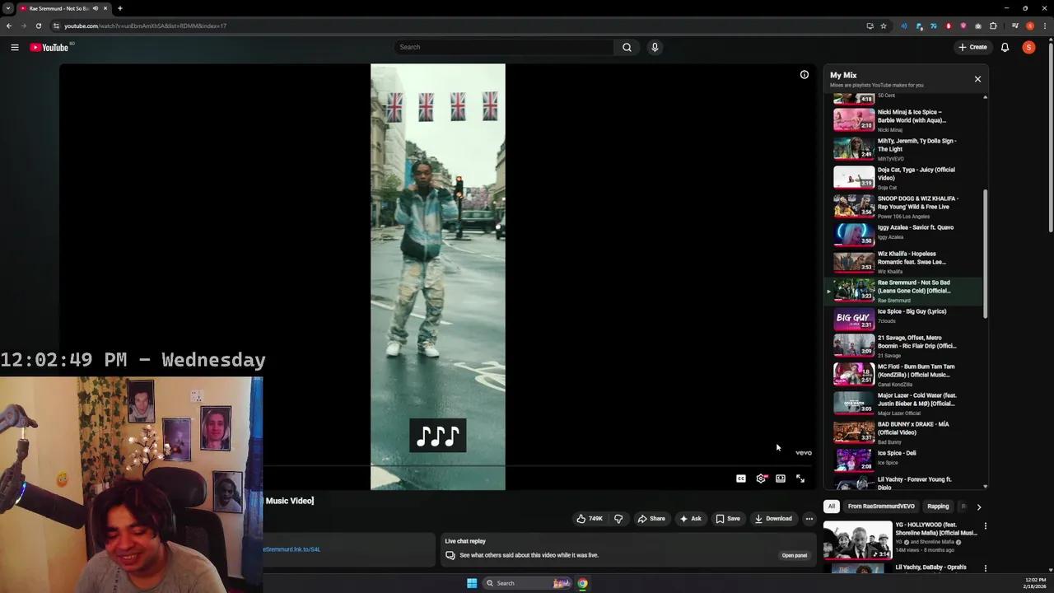Click the browser address bar URL
Screen dimensions: 1054x593
[x=145, y=26]
